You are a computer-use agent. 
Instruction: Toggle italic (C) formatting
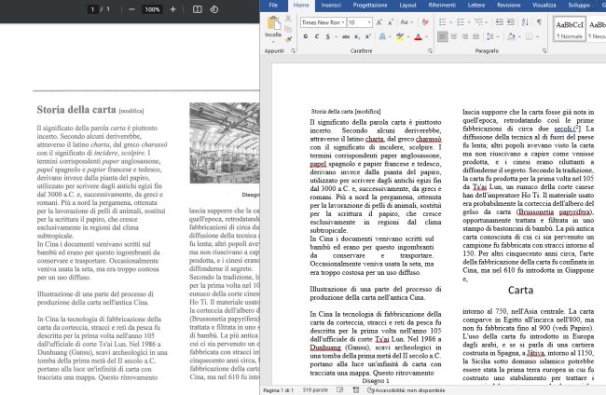[x=317, y=36]
